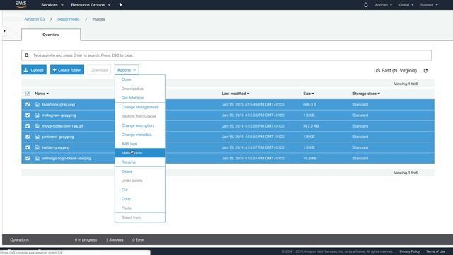Sort by Last modified column header
Viewport: 453px width, 255px height.
[x=236, y=93]
